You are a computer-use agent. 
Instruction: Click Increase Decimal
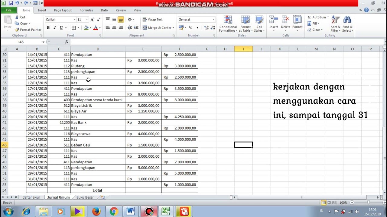tap(207, 28)
